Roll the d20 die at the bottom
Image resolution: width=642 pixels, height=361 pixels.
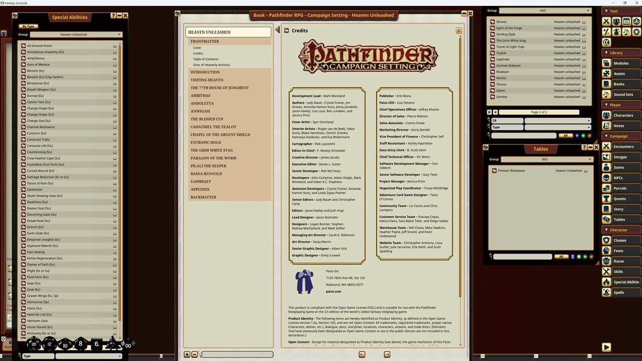[34, 344]
